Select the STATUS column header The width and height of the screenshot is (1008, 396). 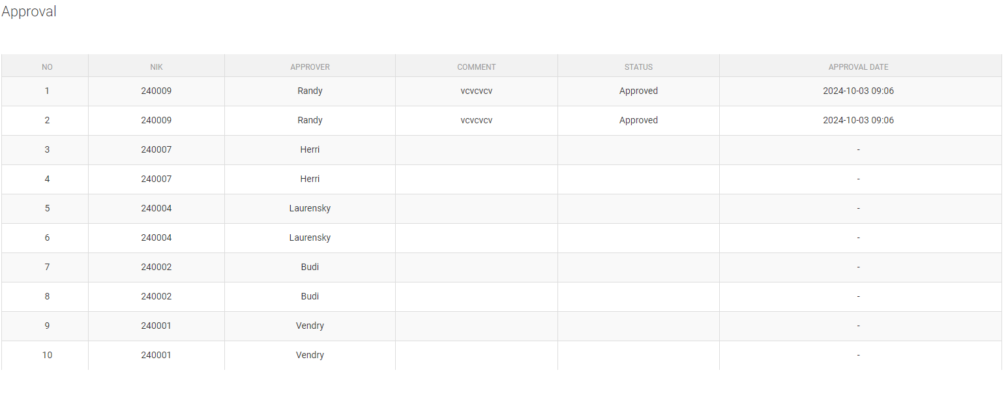click(x=638, y=67)
